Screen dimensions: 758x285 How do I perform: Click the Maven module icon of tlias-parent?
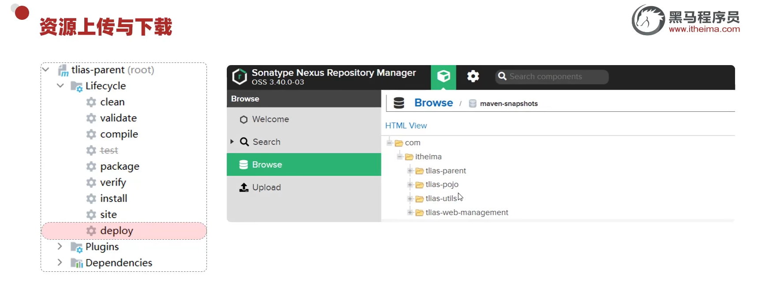coord(63,70)
